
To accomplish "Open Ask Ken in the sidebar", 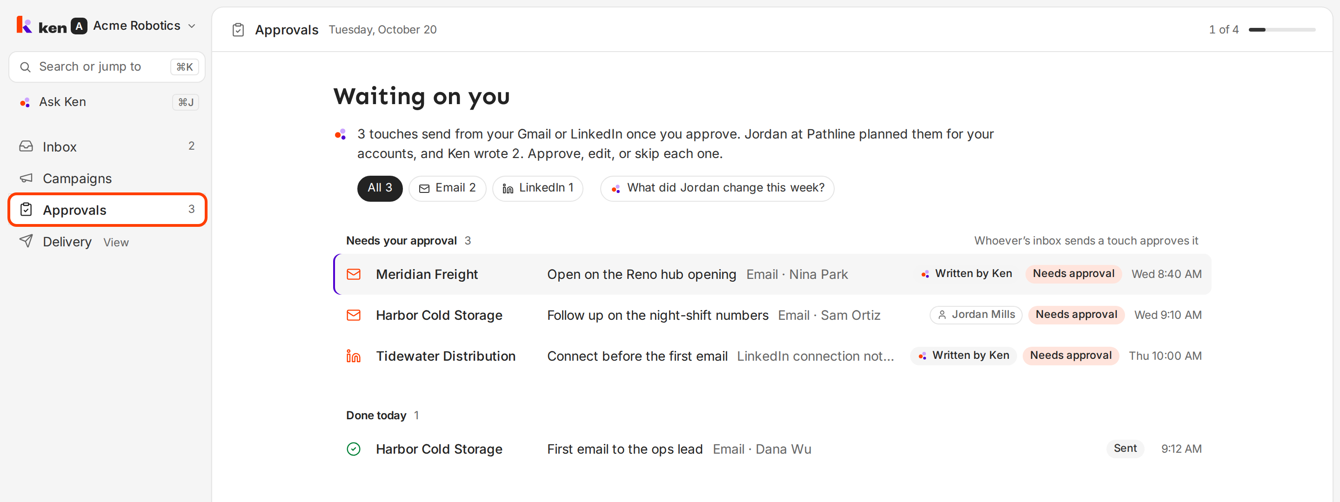I will (x=107, y=102).
